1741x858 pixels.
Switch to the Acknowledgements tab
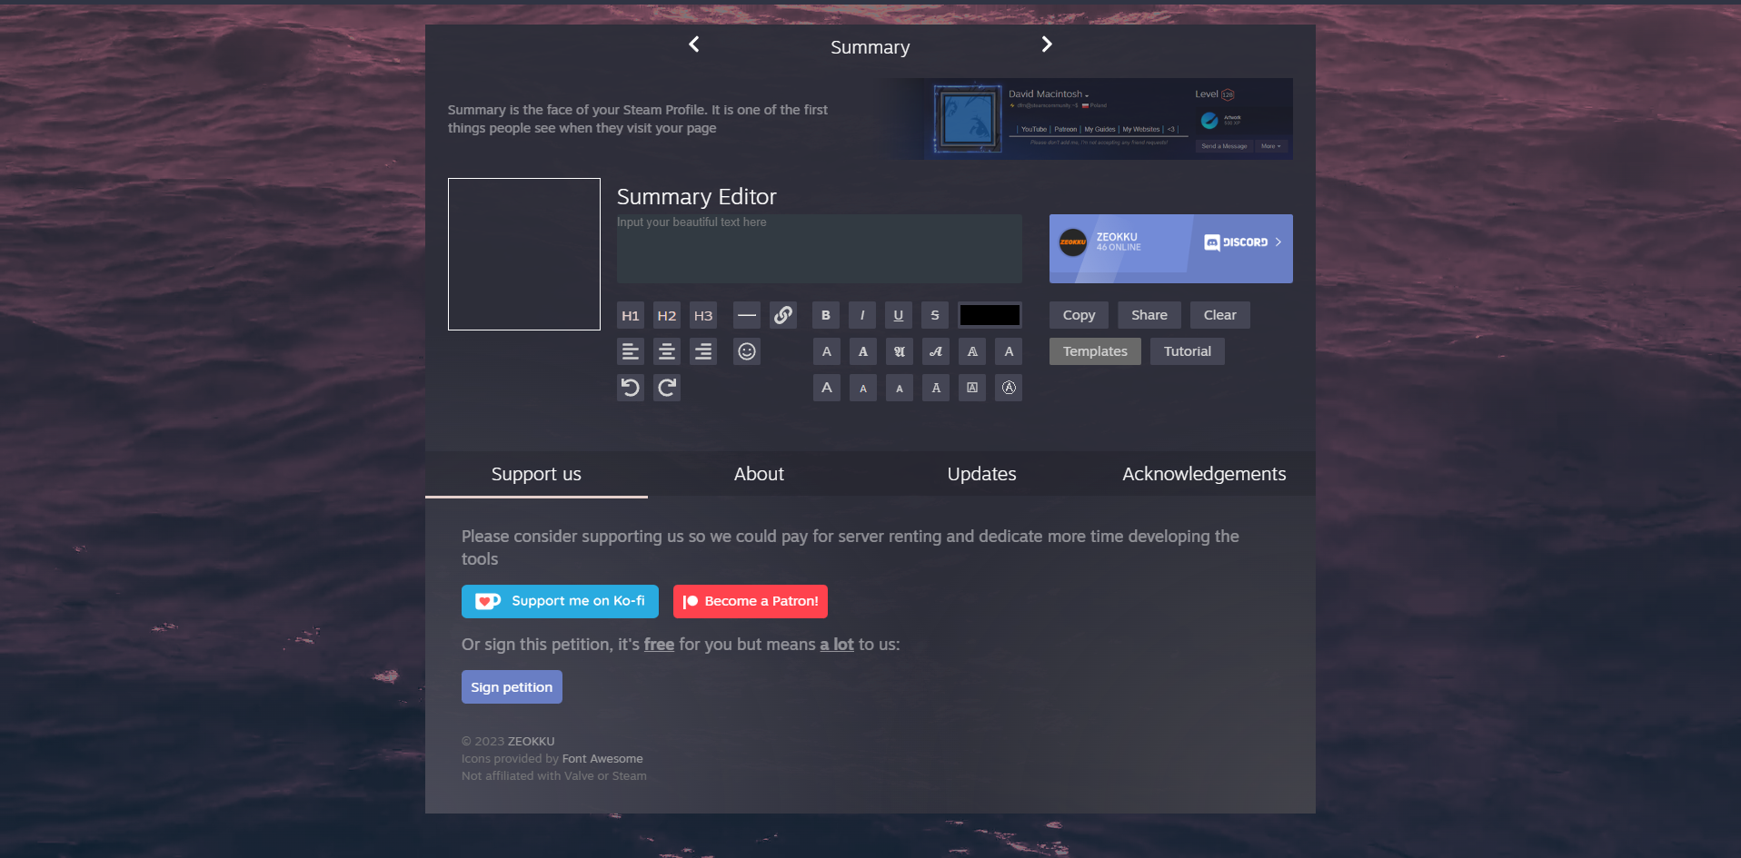click(x=1204, y=474)
